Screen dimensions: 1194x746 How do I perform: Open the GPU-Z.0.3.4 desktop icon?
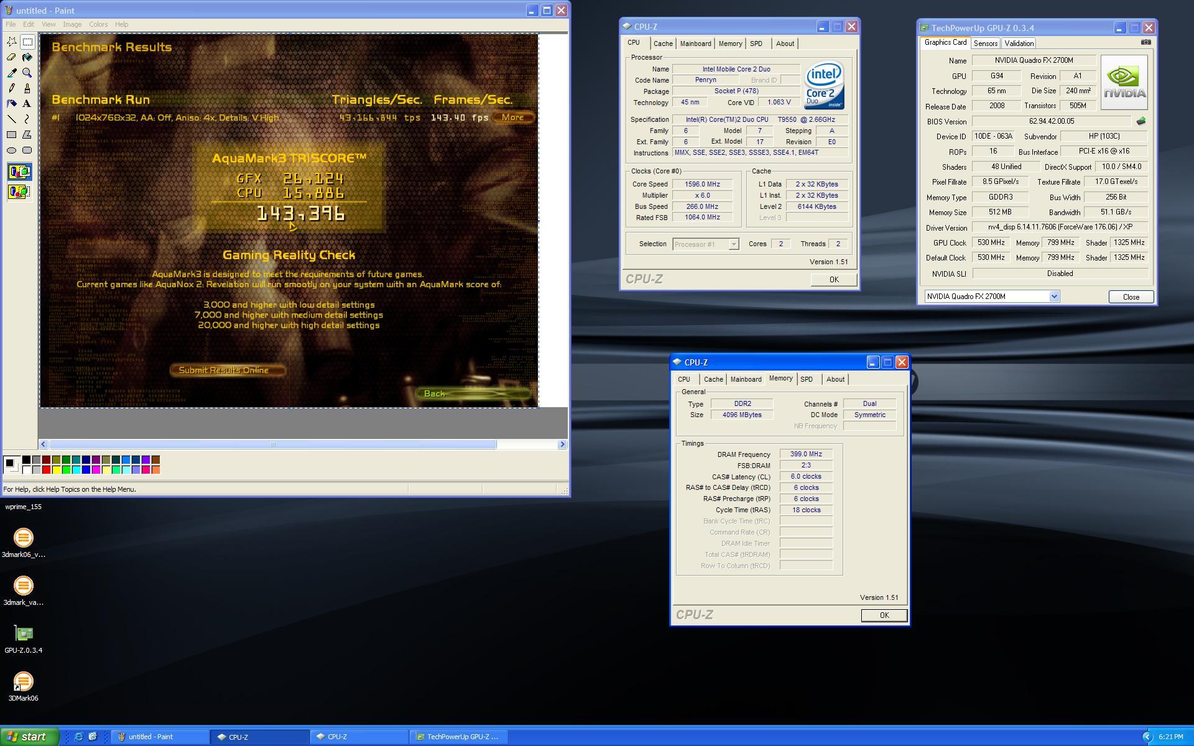pos(23,639)
